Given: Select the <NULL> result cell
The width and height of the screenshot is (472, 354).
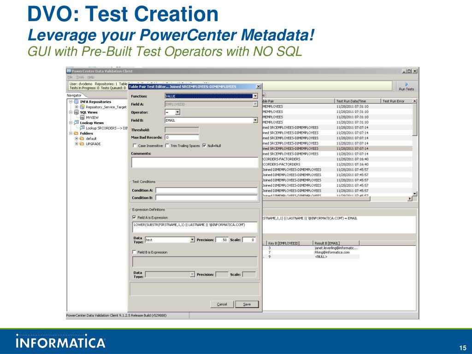Looking at the screenshot, I should pyautogui.click(x=321, y=257).
